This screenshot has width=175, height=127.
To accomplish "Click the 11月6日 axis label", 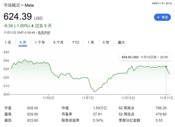I will [48, 98].
